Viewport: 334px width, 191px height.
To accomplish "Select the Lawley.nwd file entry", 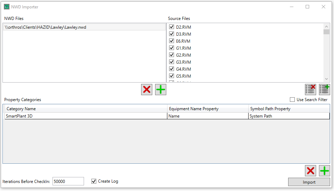I will click(x=84, y=27).
